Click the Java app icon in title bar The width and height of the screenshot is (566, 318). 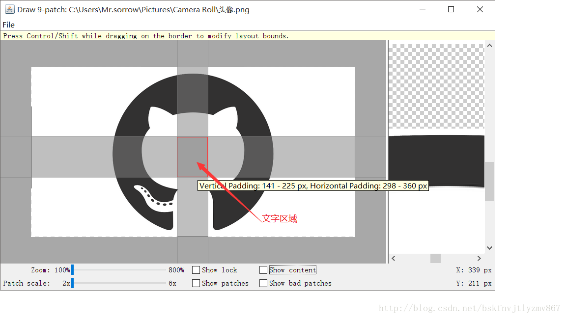pos(9,9)
